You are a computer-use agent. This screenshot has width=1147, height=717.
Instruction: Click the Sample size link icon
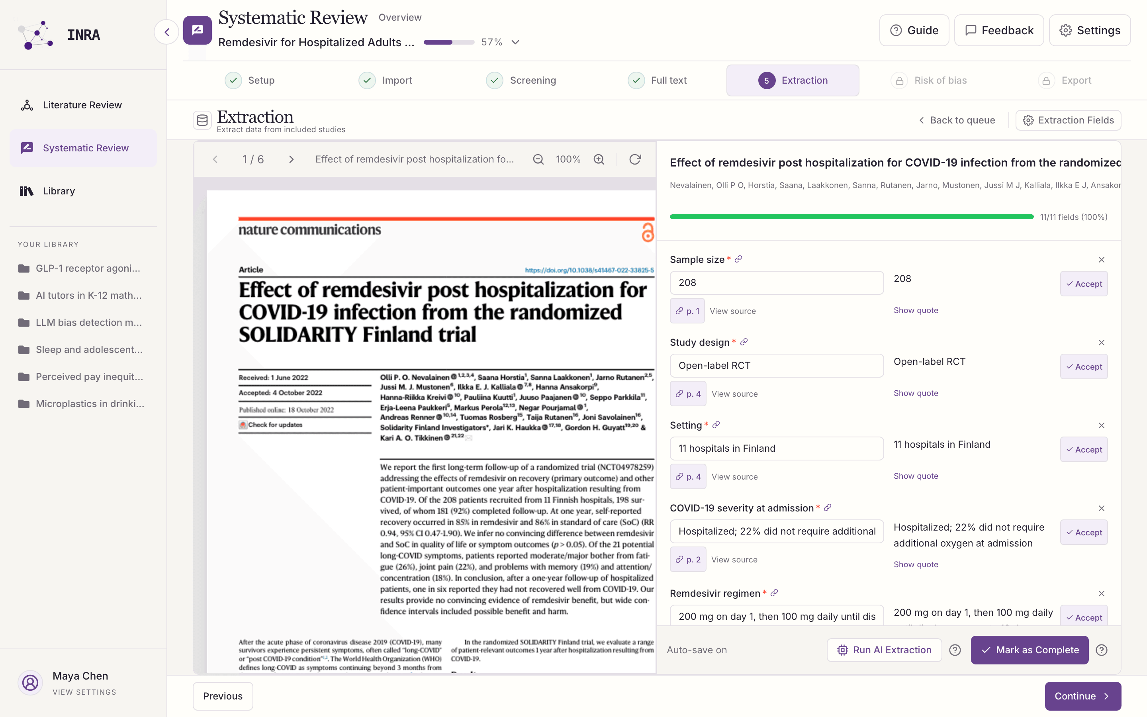coord(738,259)
